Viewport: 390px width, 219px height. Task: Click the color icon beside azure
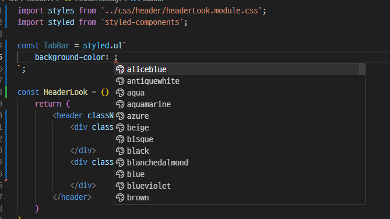[x=120, y=116]
